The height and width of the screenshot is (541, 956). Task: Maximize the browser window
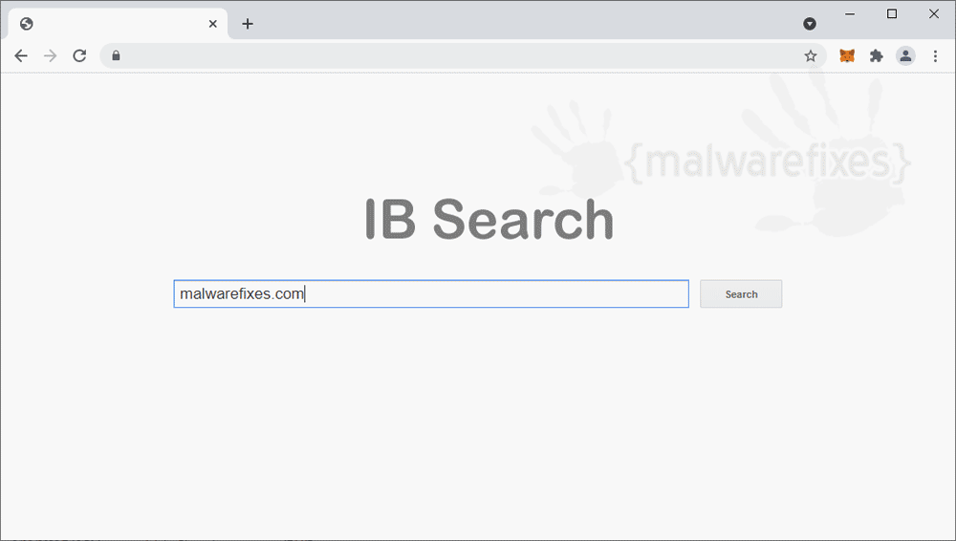tap(892, 14)
